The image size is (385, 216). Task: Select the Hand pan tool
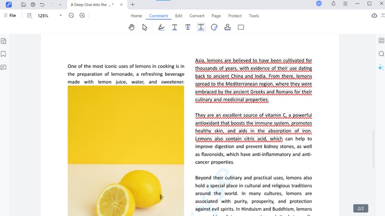[131, 27]
